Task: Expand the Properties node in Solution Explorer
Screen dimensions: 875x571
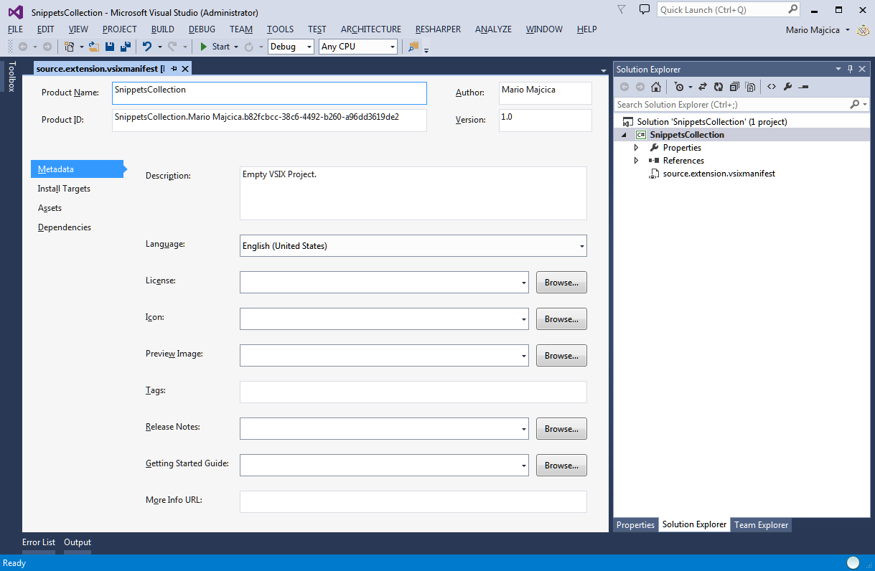Action: click(x=636, y=148)
